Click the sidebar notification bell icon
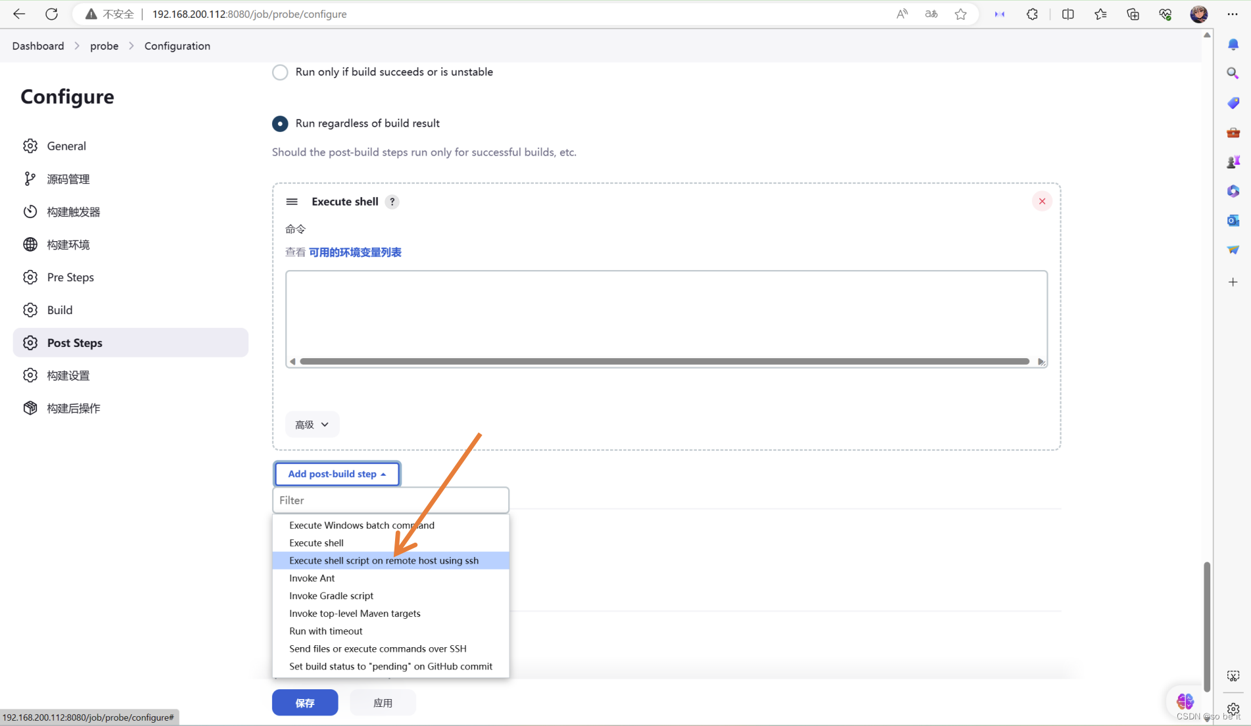Viewport: 1251px width, 726px height. click(1233, 44)
